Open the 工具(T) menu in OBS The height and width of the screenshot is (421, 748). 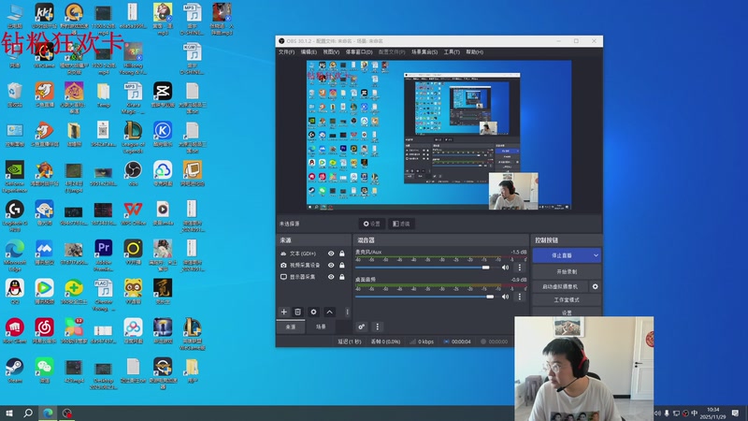click(452, 52)
